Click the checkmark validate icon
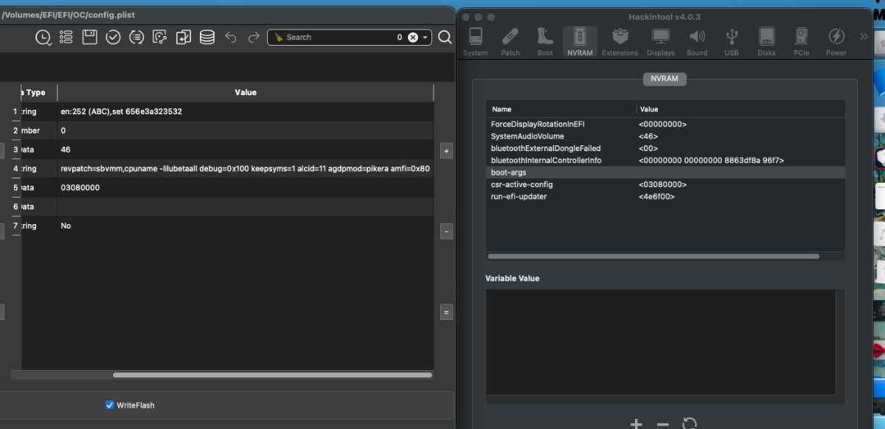This screenshot has width=885, height=429. (x=113, y=37)
